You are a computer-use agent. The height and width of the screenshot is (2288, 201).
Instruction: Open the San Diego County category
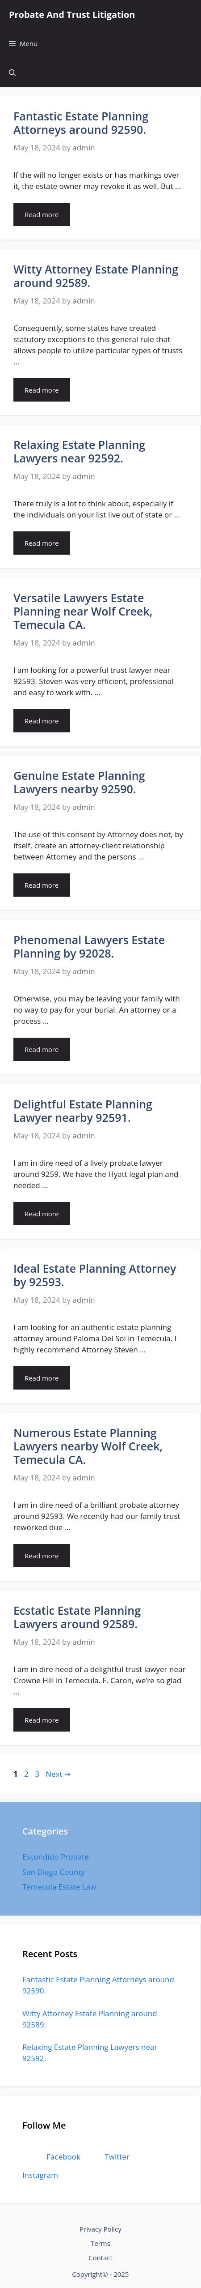point(53,1871)
